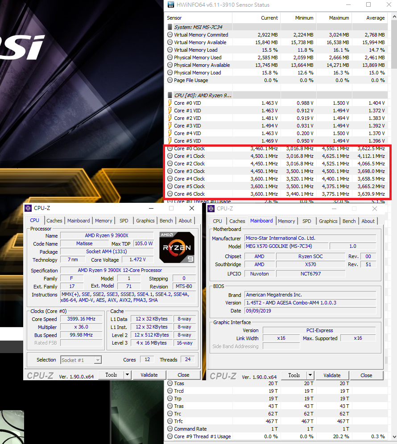Viewport: 397px width, 444px height.
Task: Click the System: MSI MS-7C34 chip icon
Action: click(x=170, y=27)
